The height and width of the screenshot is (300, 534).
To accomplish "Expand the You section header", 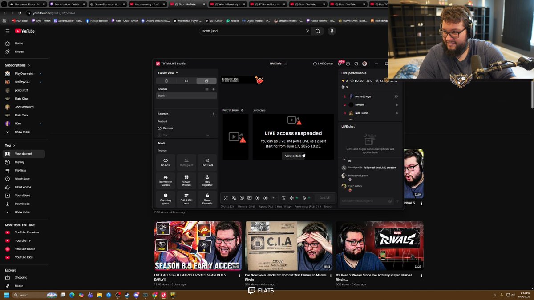I will click(x=10, y=145).
